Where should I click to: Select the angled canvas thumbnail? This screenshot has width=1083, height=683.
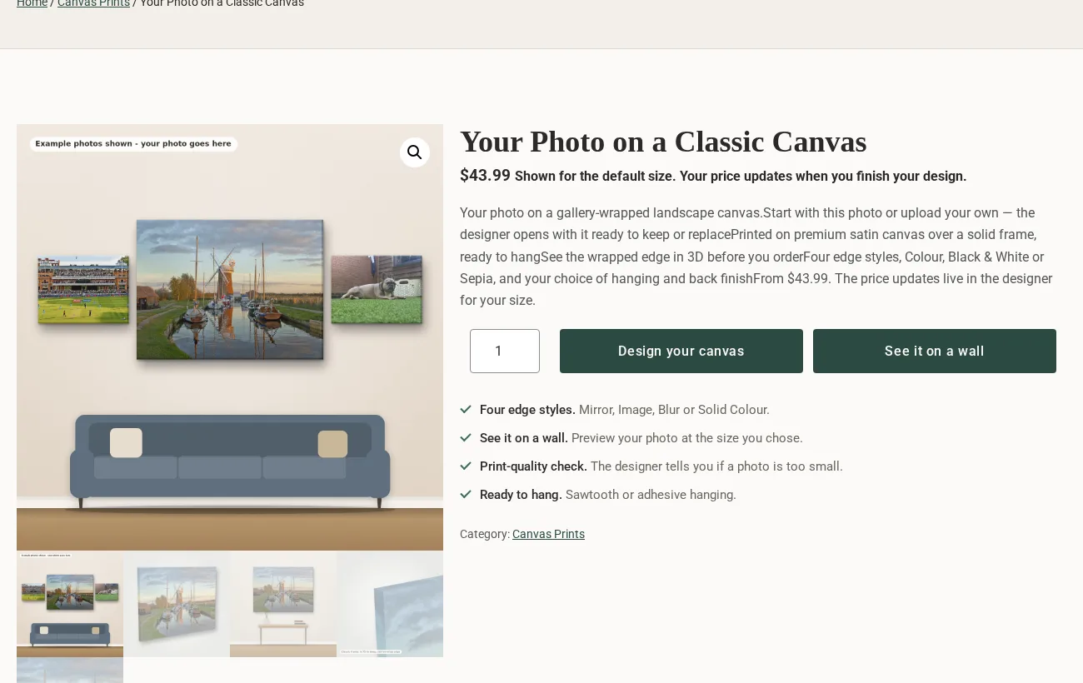[177, 604]
